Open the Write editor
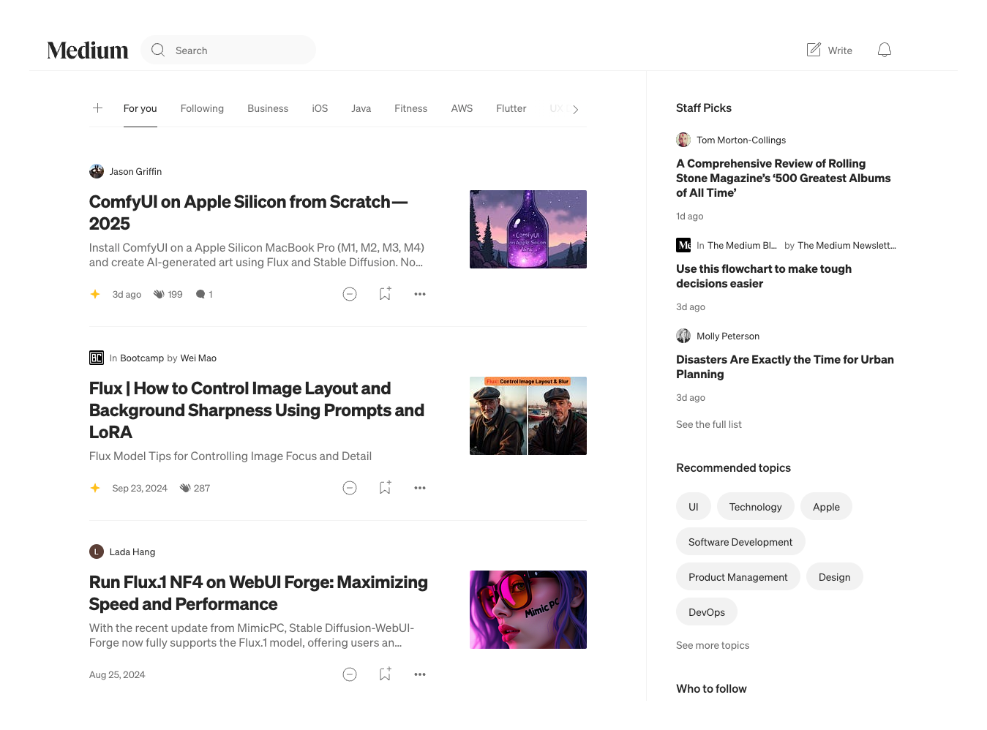Image resolution: width=987 pixels, height=730 pixels. 829,50
